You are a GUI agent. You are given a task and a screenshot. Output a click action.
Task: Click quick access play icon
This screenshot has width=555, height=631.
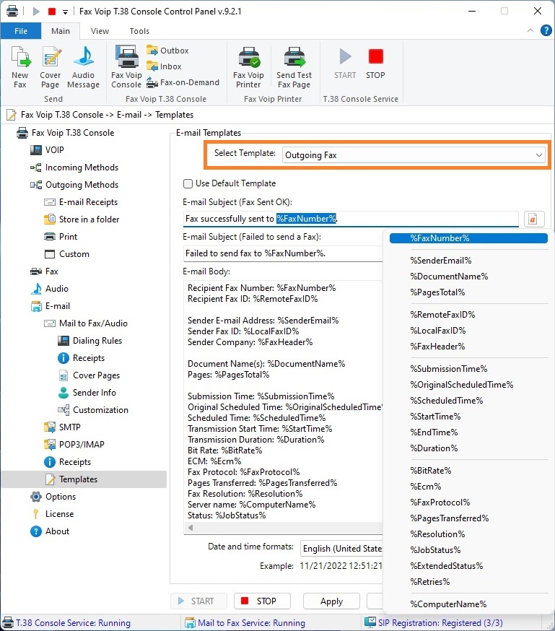(x=36, y=12)
